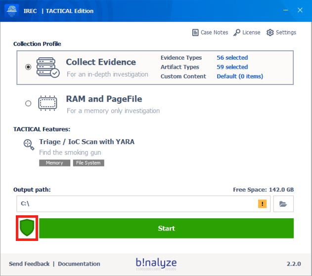The width and height of the screenshot is (312, 276).
Task: Click the RAM and PageFile chip icon
Action: click(48, 103)
